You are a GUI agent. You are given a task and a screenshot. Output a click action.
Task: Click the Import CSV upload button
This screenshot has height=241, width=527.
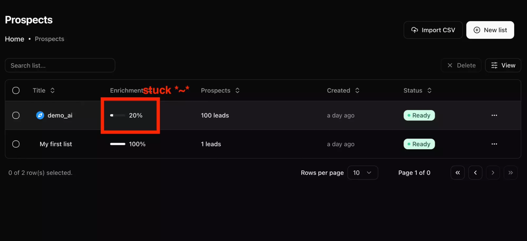(x=433, y=30)
